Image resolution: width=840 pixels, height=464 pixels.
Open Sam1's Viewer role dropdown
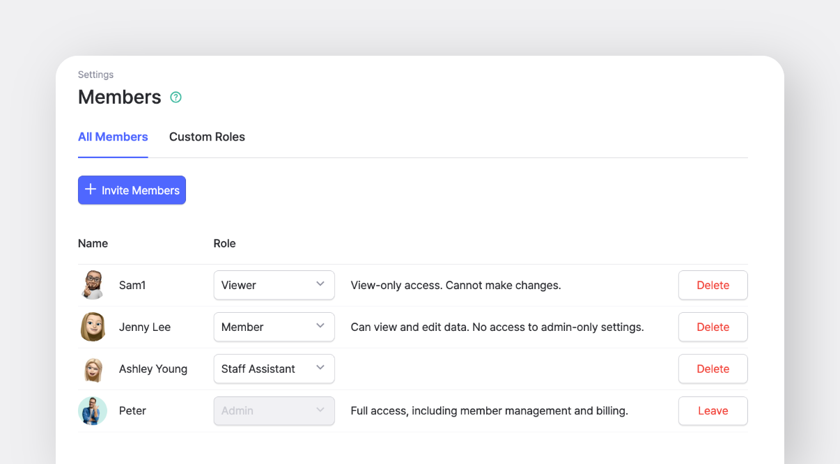pos(274,285)
